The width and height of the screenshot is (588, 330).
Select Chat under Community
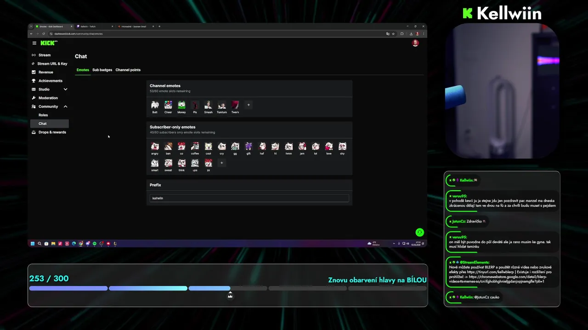[50, 124]
